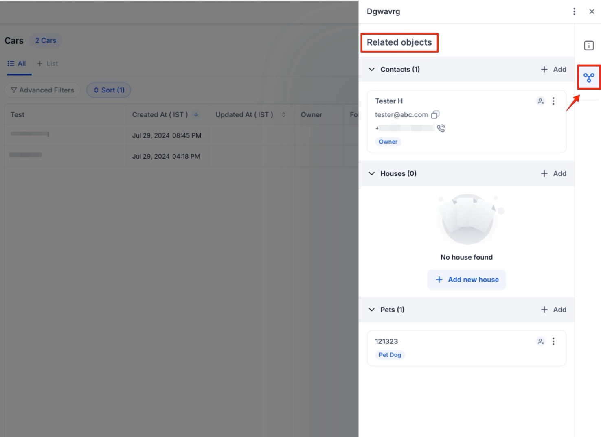Click the 2 Cars count badge
The image size is (601, 437).
tap(46, 41)
